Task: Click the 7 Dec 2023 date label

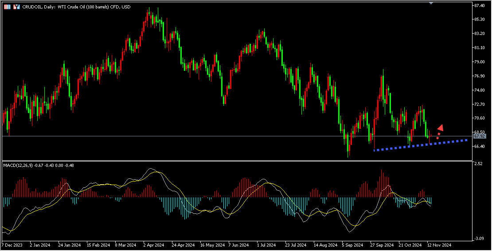Action: coord(12,245)
